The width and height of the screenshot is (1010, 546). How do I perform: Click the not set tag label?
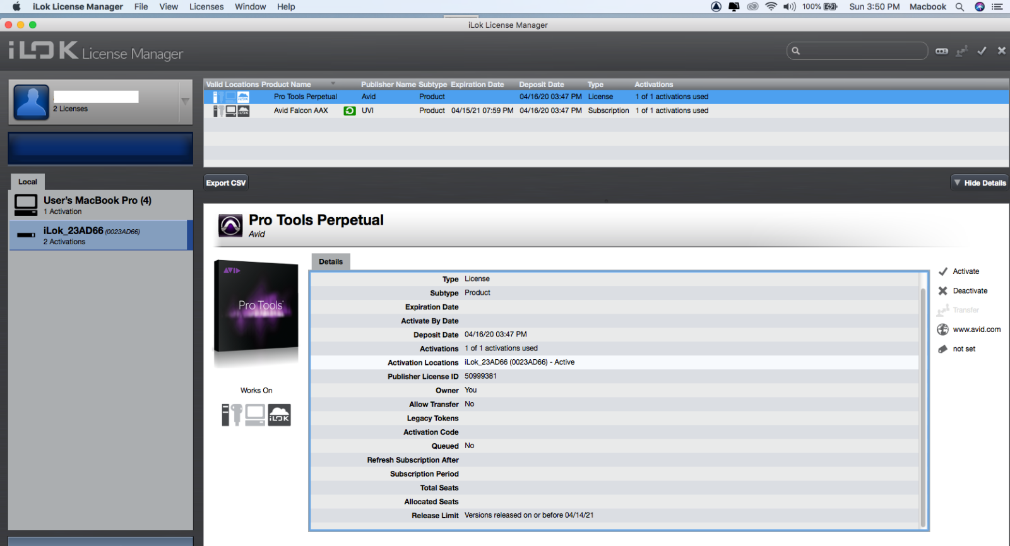[x=964, y=349]
